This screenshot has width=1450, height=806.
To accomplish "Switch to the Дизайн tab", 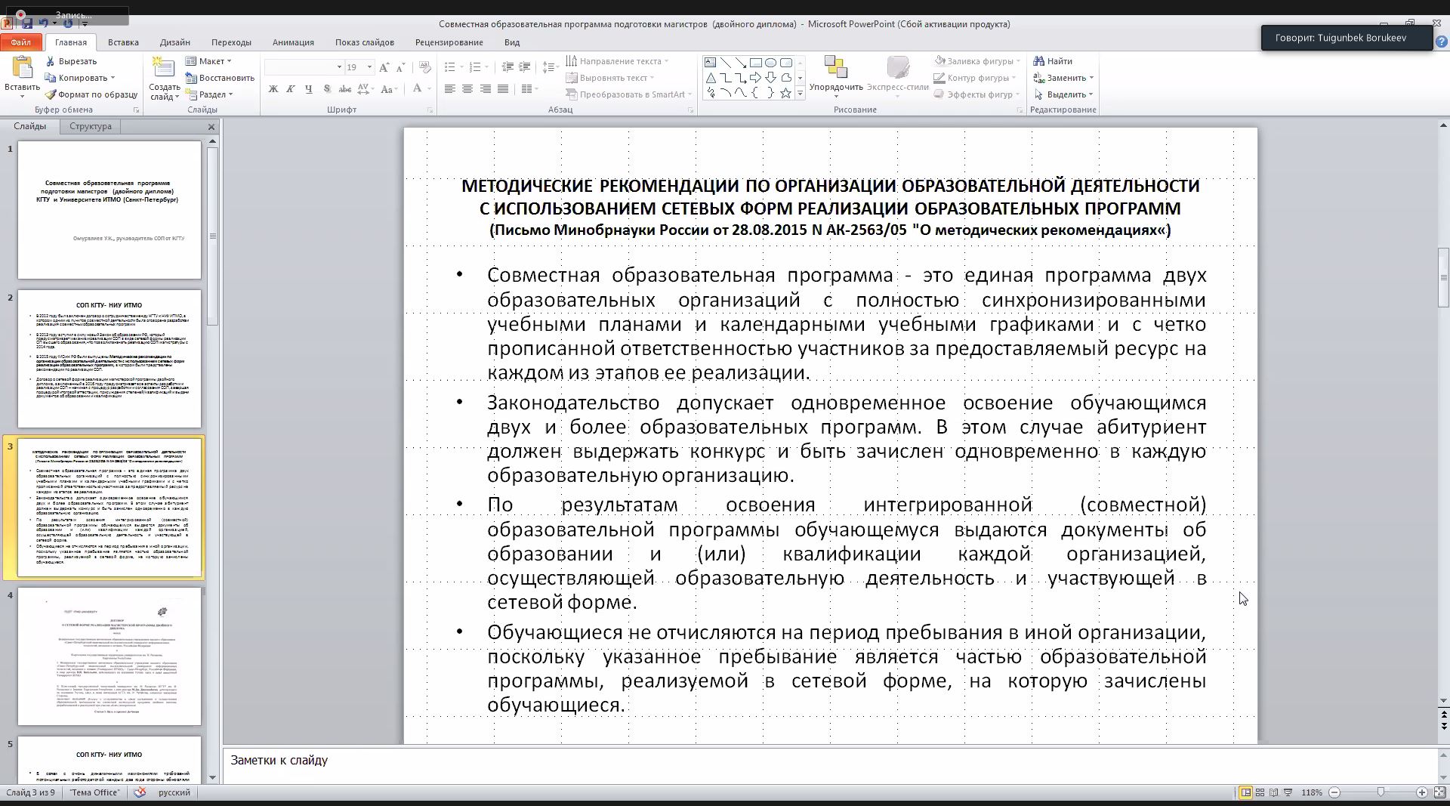I will click(175, 42).
